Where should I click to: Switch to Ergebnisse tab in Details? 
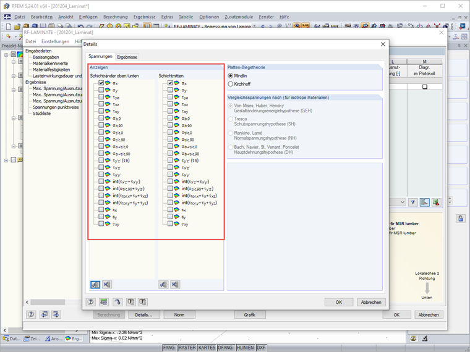point(127,57)
